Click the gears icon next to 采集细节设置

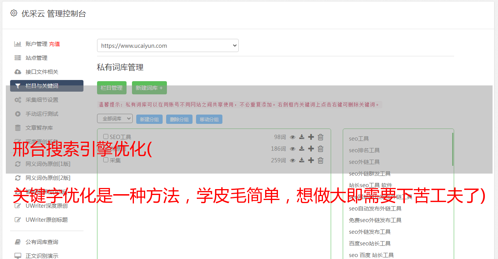coord(17,100)
